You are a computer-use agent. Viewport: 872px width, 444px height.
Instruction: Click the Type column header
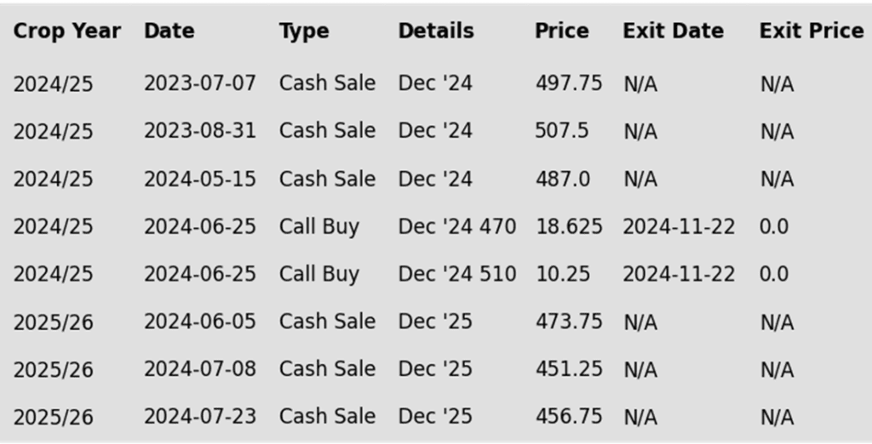tap(304, 31)
